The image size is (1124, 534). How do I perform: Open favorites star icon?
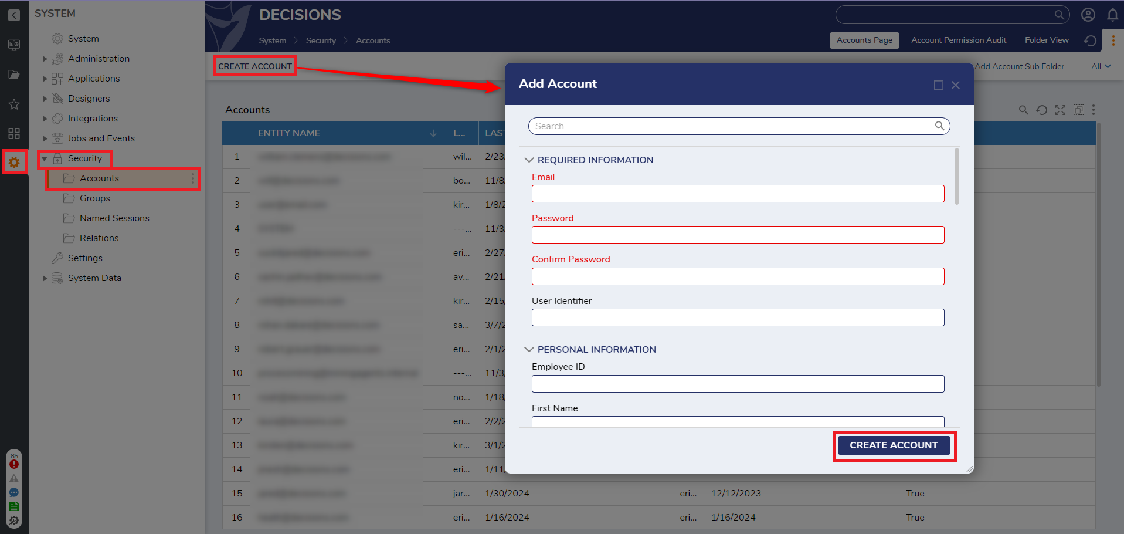tap(14, 104)
